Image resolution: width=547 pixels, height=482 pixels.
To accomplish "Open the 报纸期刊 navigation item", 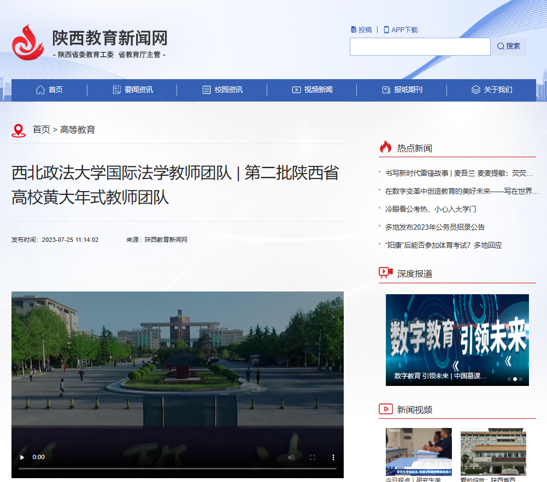I will pyautogui.click(x=402, y=90).
